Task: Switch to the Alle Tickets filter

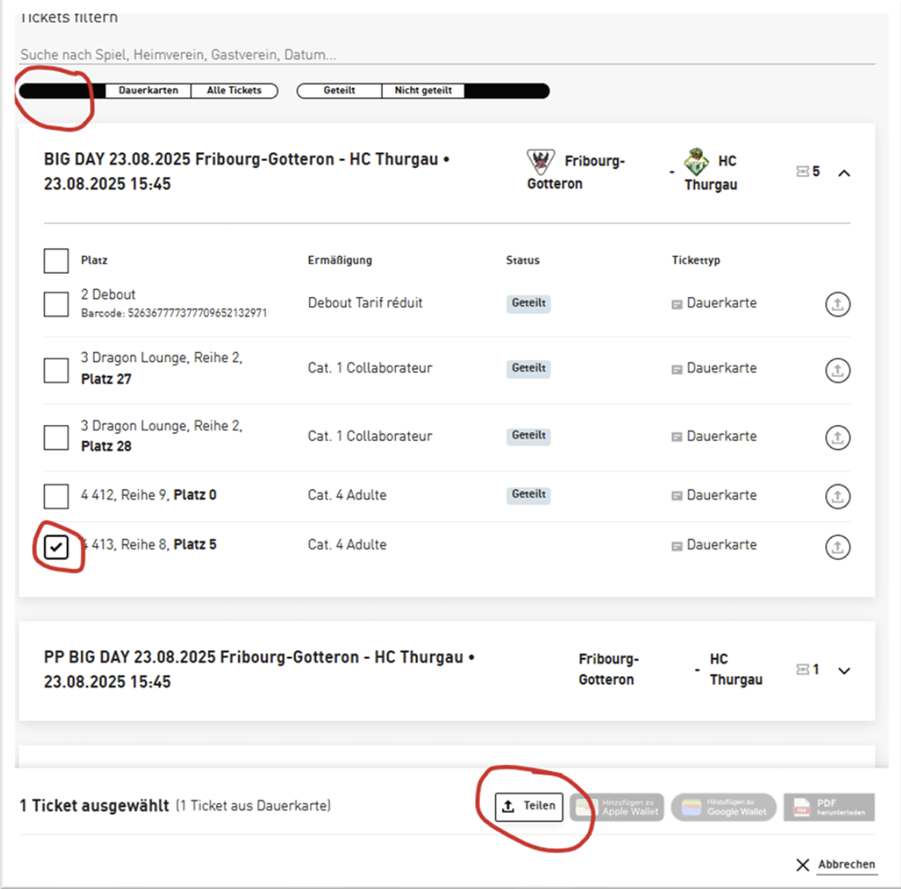Action: (x=234, y=90)
